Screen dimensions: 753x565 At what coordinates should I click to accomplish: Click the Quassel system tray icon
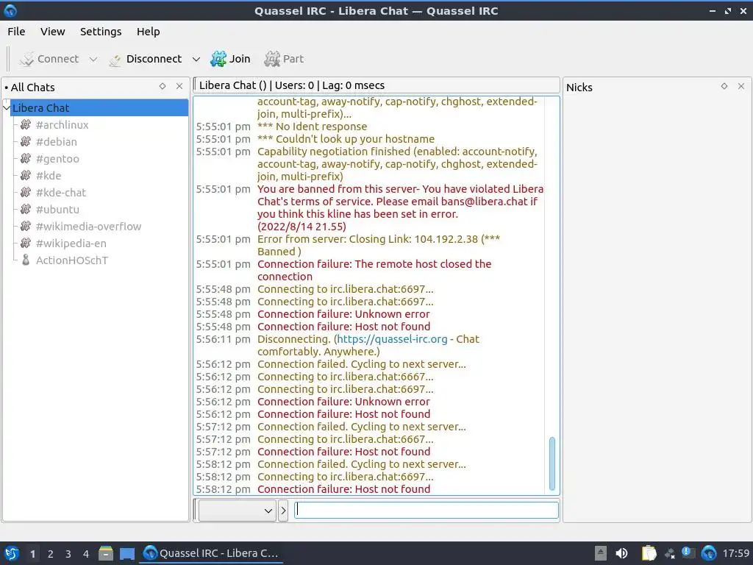709,553
